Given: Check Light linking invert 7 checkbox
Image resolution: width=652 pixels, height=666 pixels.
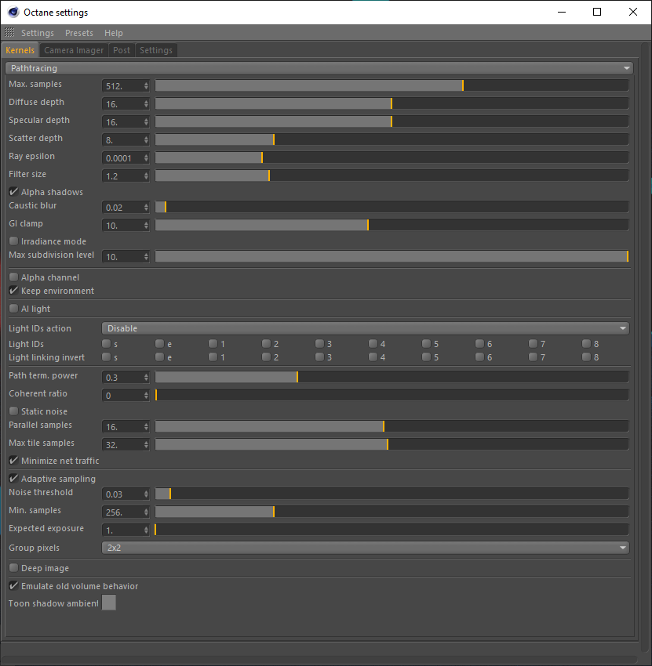Looking at the screenshot, I should coord(533,357).
